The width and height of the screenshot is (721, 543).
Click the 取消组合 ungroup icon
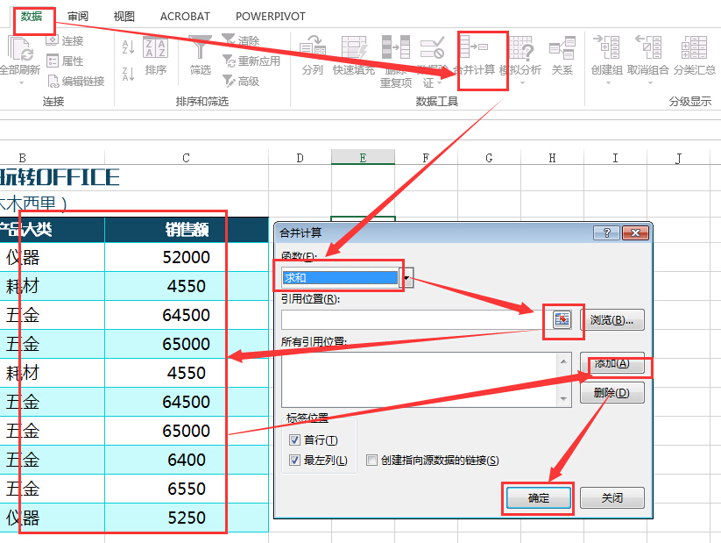tap(648, 47)
